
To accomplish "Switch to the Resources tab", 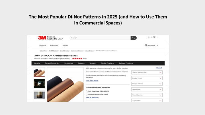I will coord(69,63).
